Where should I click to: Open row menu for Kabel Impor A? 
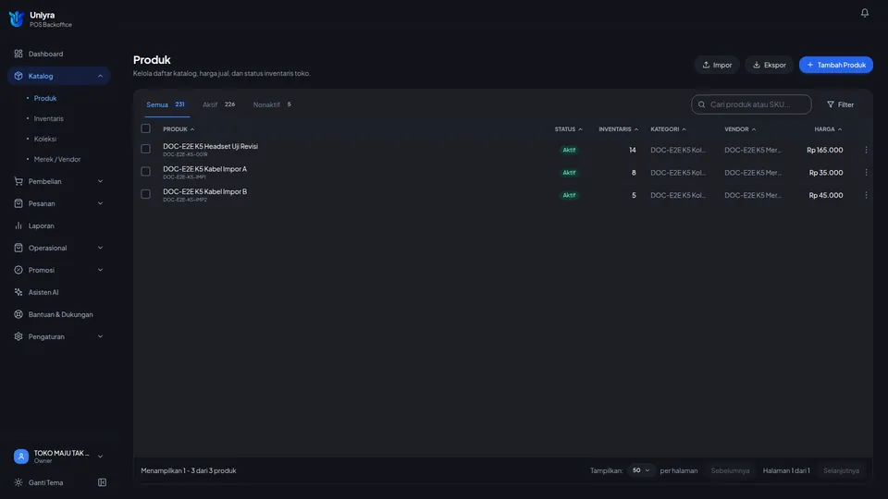click(866, 173)
